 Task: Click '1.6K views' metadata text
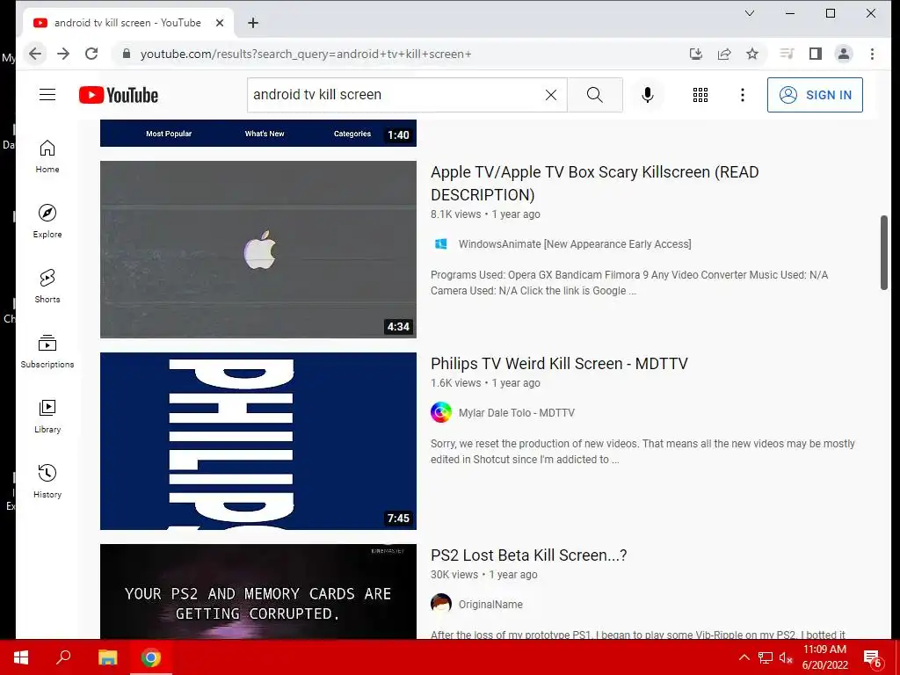[x=456, y=383]
